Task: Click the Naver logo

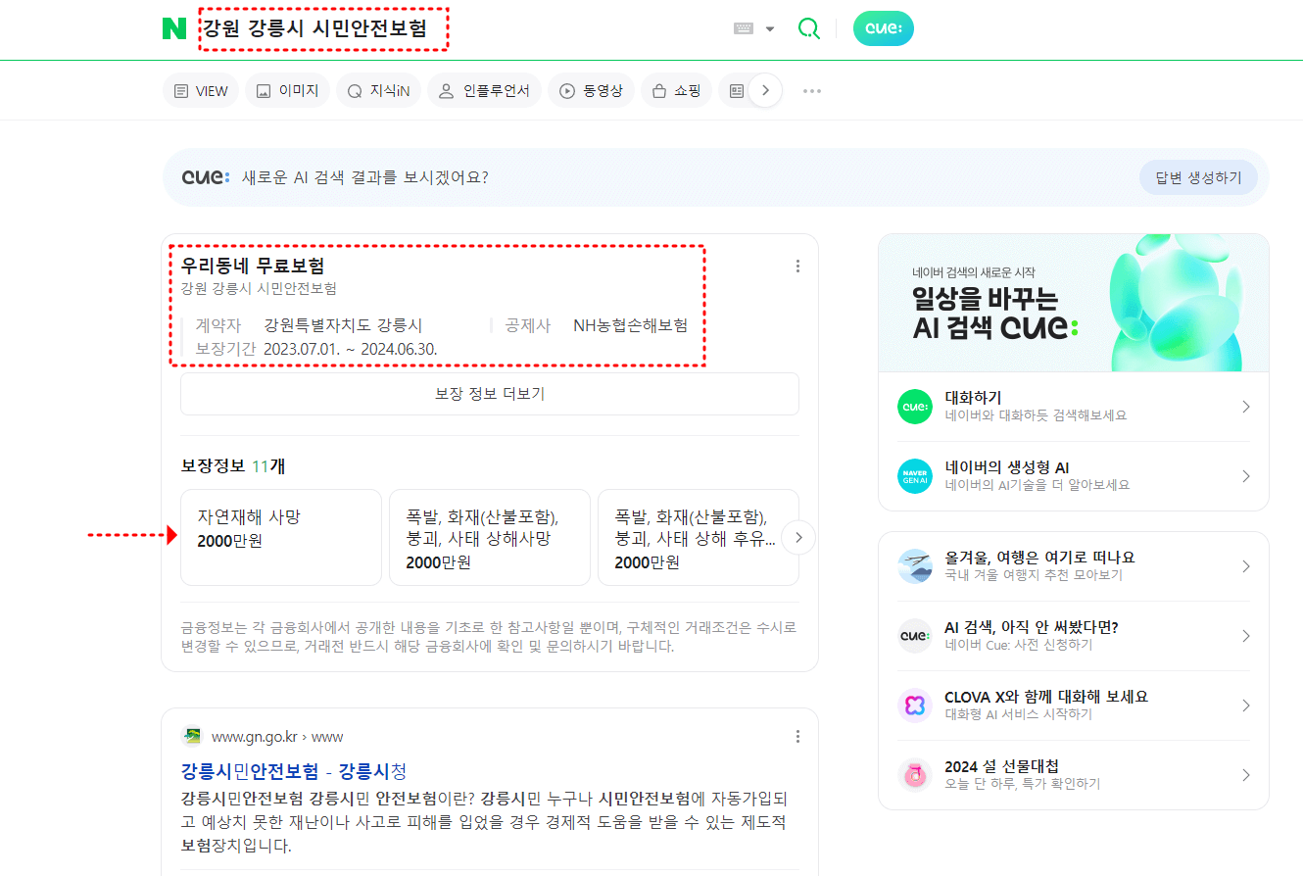Action: pyautogui.click(x=174, y=28)
